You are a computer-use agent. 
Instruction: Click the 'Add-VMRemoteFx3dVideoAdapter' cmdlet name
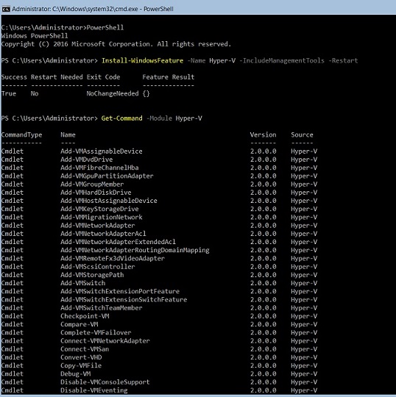(113, 259)
